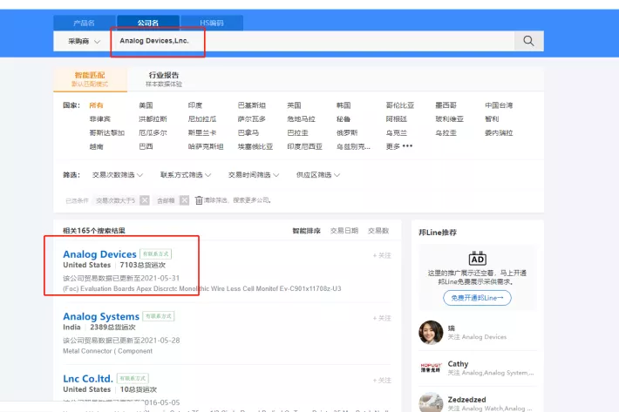The height and width of the screenshot is (412, 619).
Task: Expand the 交易时间筛选 filter
Action: (254, 175)
